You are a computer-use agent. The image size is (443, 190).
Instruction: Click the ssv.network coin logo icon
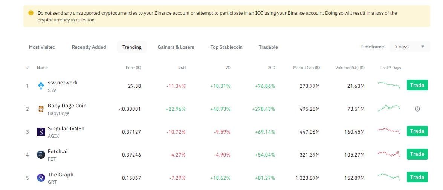point(41,86)
